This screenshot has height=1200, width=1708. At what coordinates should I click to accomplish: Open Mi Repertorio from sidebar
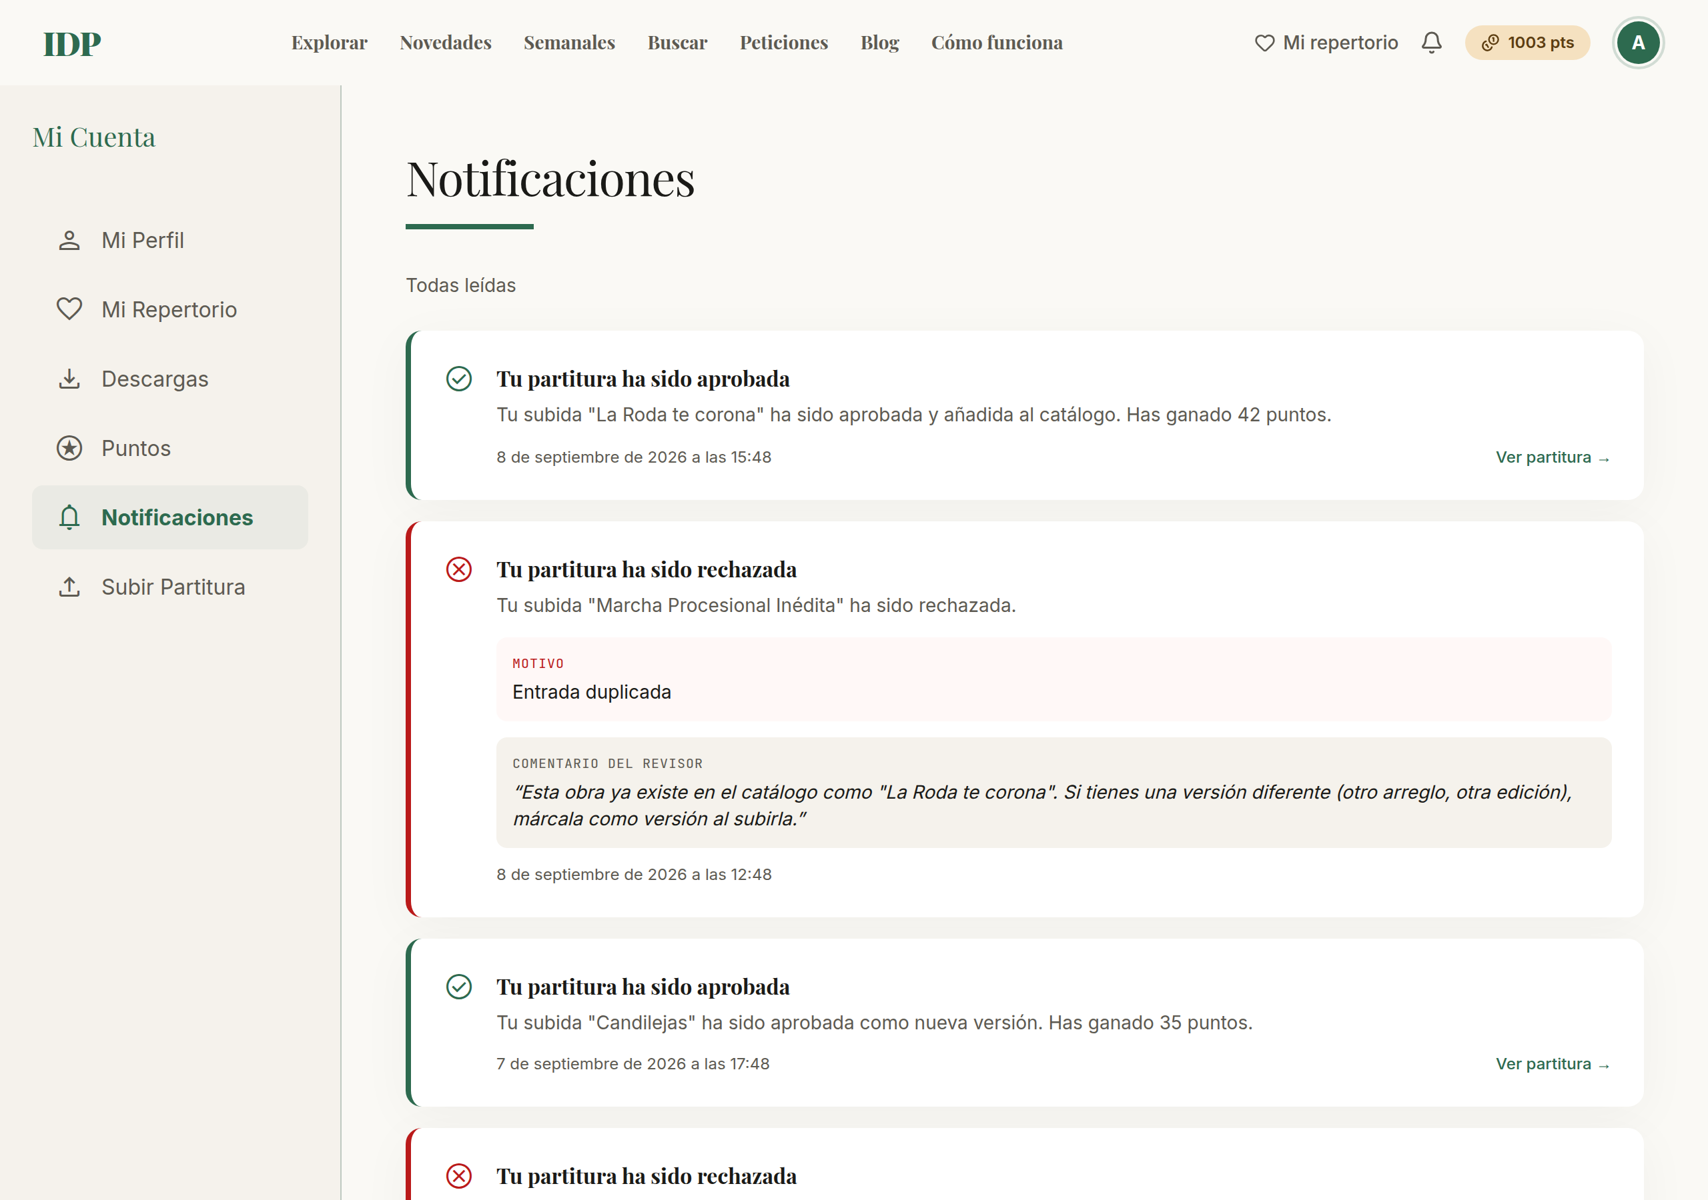[x=169, y=309]
